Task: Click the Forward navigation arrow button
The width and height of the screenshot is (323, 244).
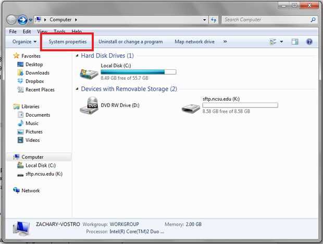Action: click(22, 20)
